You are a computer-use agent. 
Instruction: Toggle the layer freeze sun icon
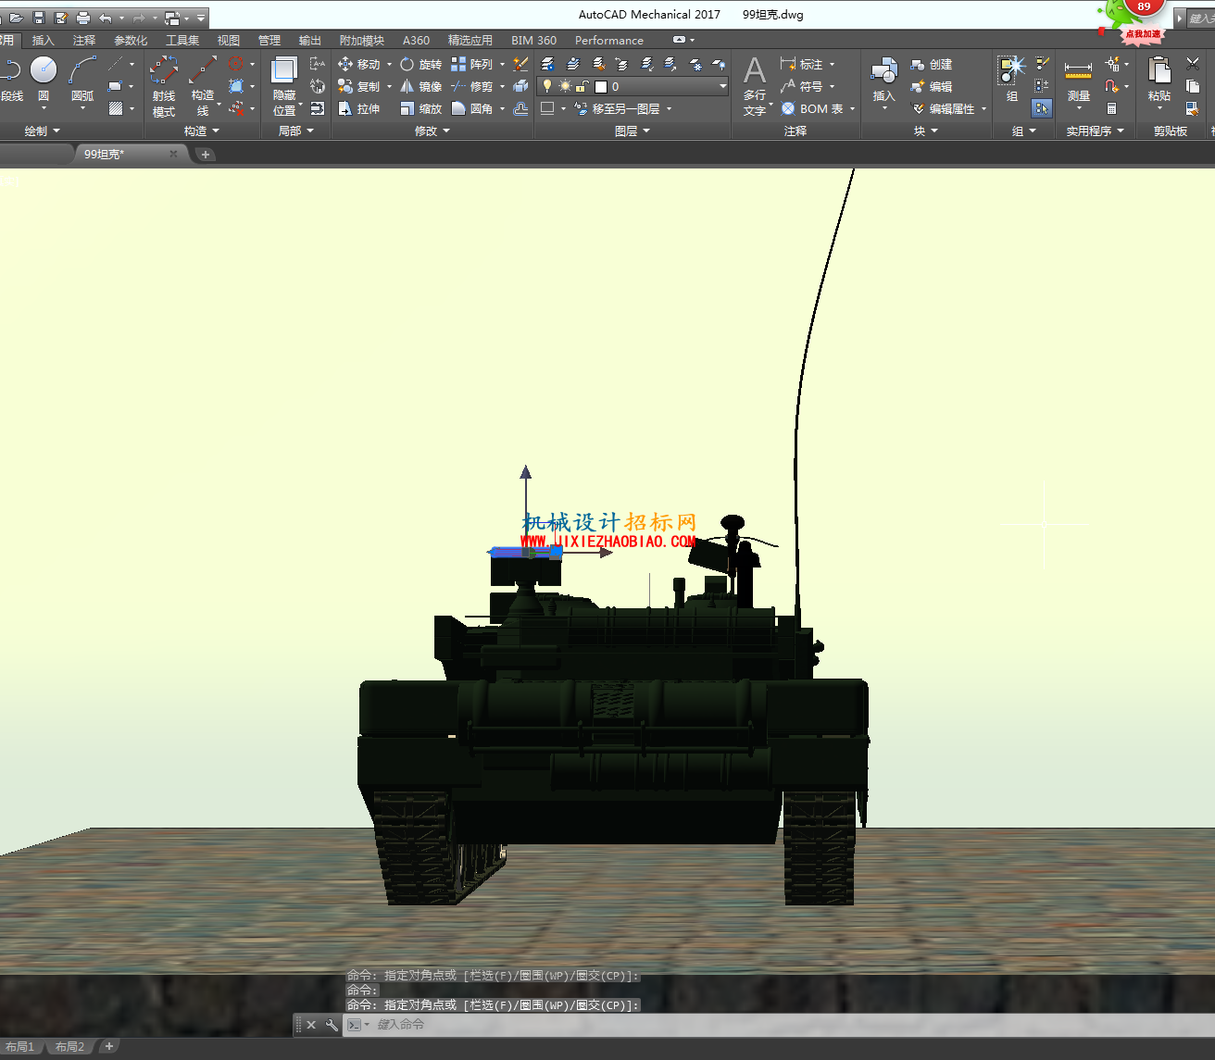[x=565, y=86]
